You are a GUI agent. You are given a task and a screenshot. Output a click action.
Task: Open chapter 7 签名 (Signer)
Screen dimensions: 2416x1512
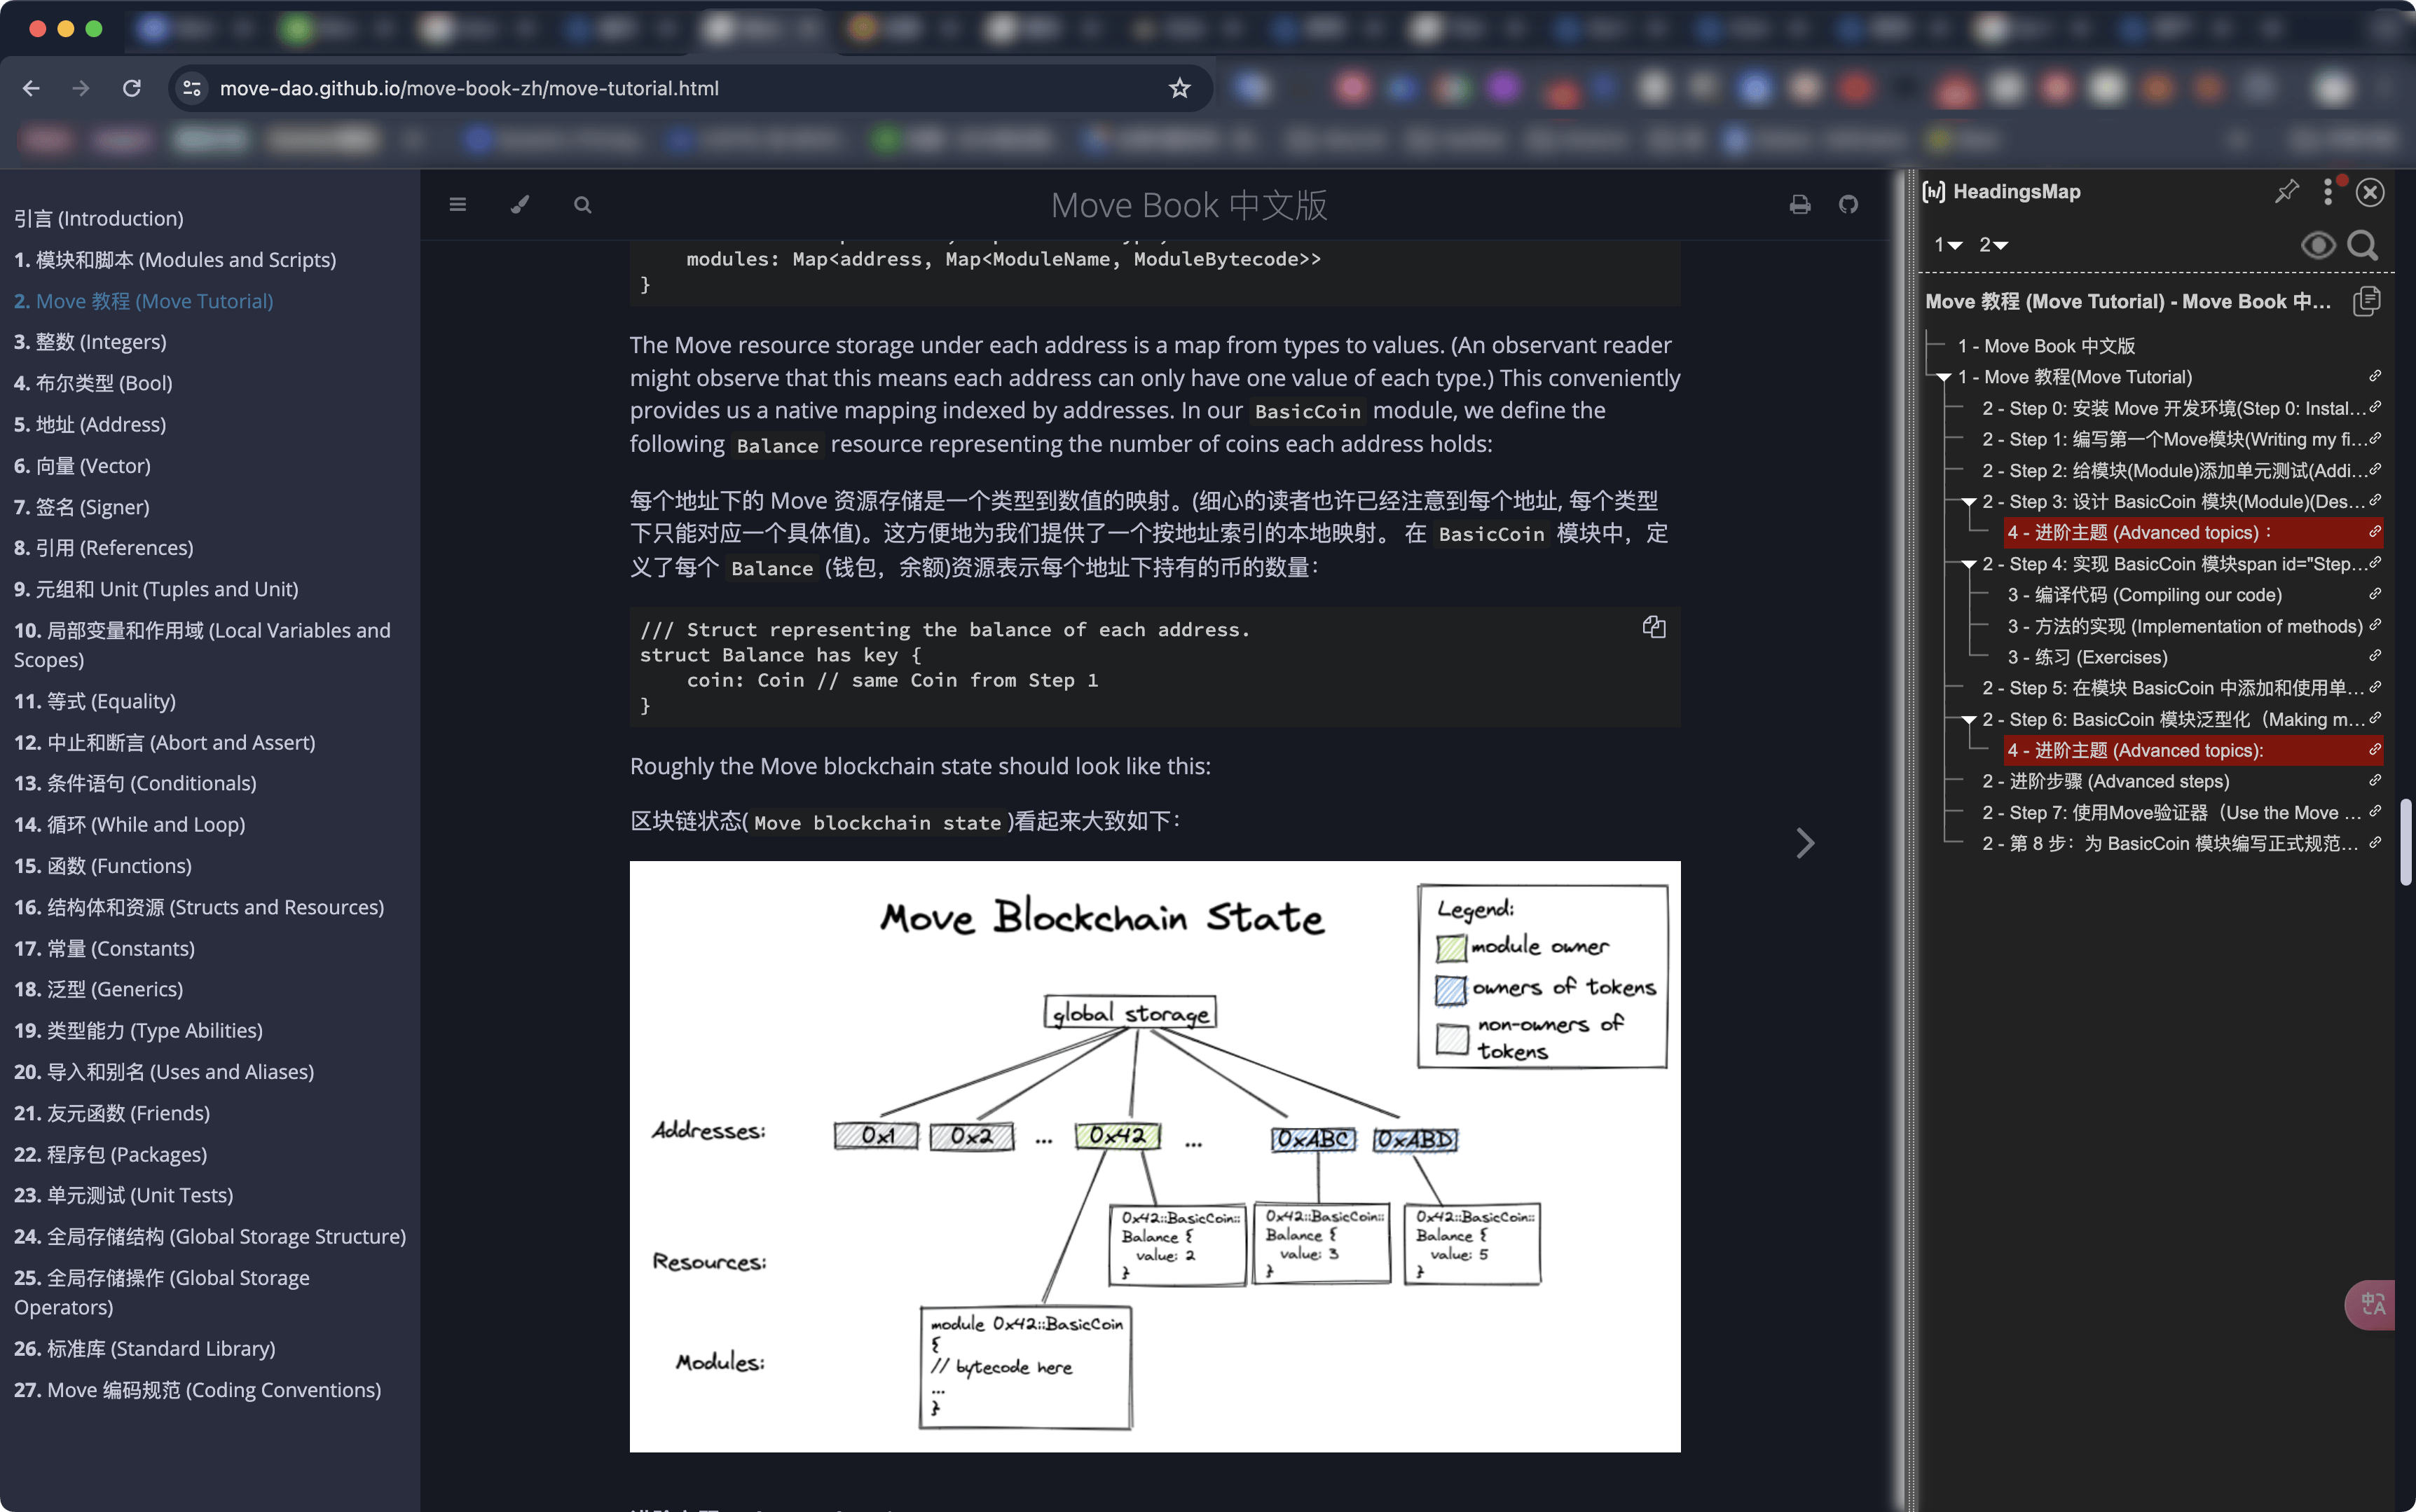tap(82, 507)
